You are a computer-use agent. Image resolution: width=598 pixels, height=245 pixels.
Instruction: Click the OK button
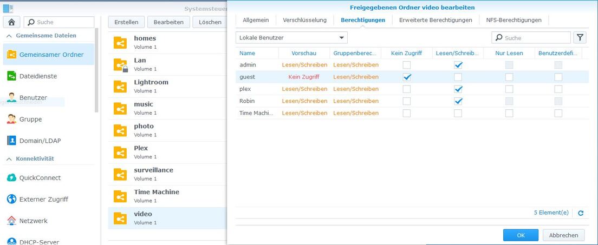tap(521, 235)
